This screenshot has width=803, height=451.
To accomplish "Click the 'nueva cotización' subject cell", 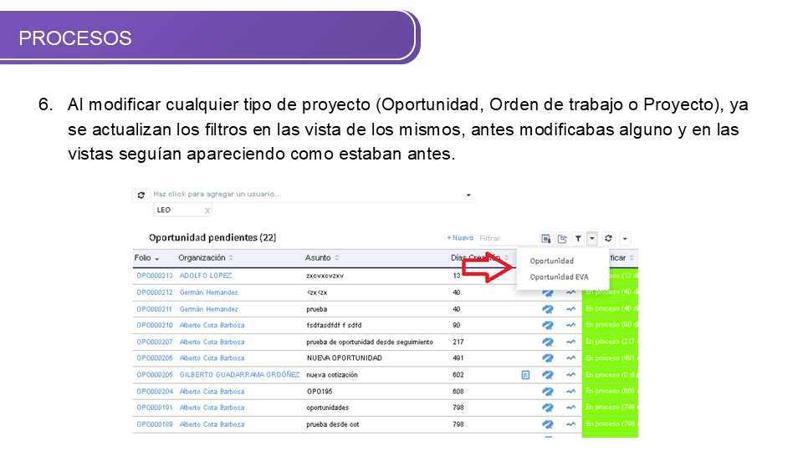I will point(332,375).
